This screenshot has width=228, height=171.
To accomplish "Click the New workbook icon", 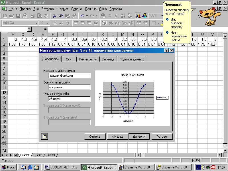I will pos(5,16).
